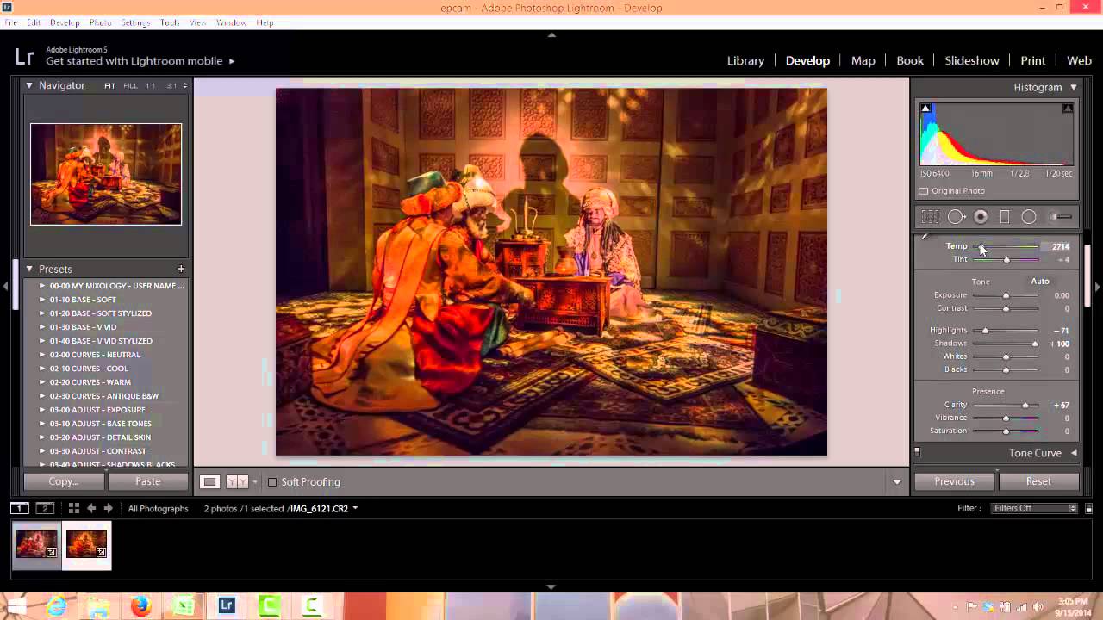
Task: Click the Auto tone button
Action: tap(1040, 281)
